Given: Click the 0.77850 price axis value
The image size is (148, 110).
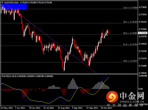Looking at the screenshot, I should tap(143, 7).
